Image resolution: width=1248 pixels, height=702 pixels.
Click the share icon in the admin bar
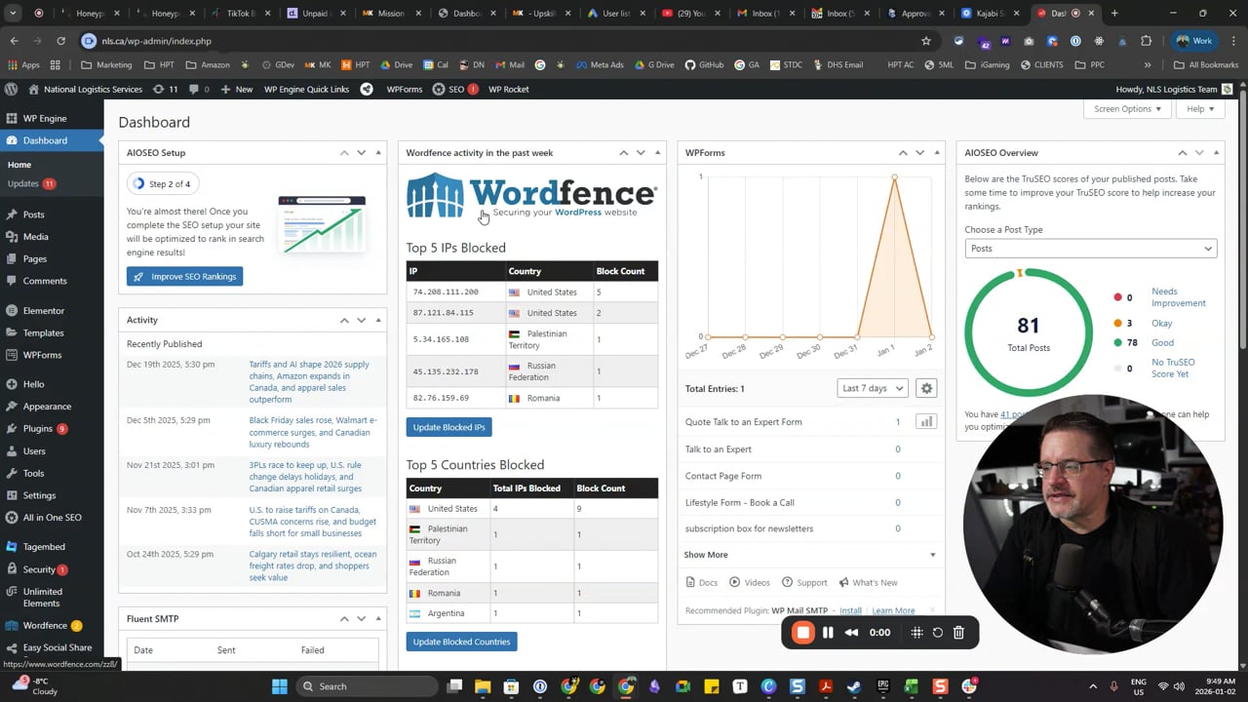coord(367,89)
